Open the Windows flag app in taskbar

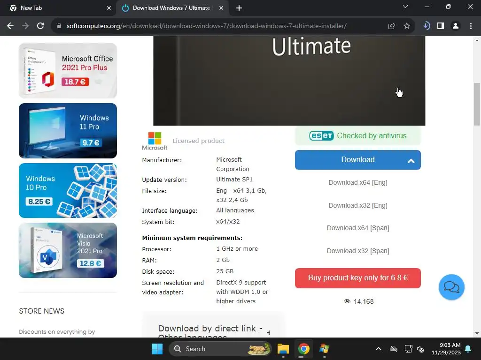(x=324, y=349)
